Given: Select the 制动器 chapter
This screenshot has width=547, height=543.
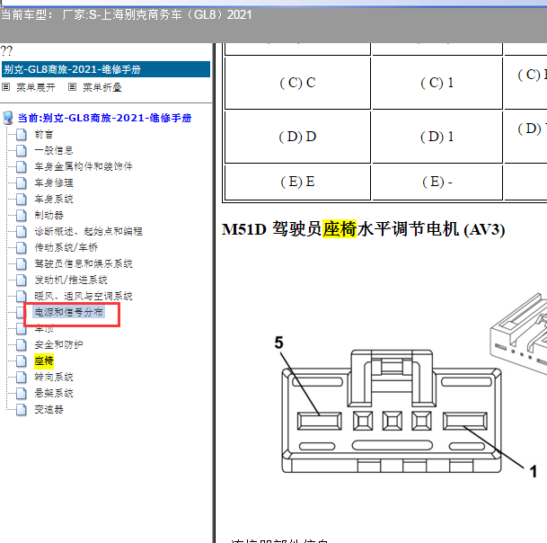Looking at the screenshot, I should coord(49,215).
